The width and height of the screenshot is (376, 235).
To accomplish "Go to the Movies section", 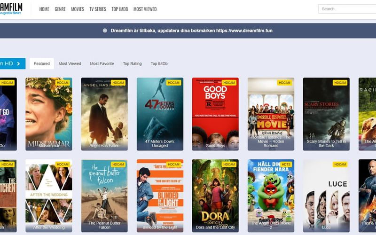I will click(x=78, y=9).
